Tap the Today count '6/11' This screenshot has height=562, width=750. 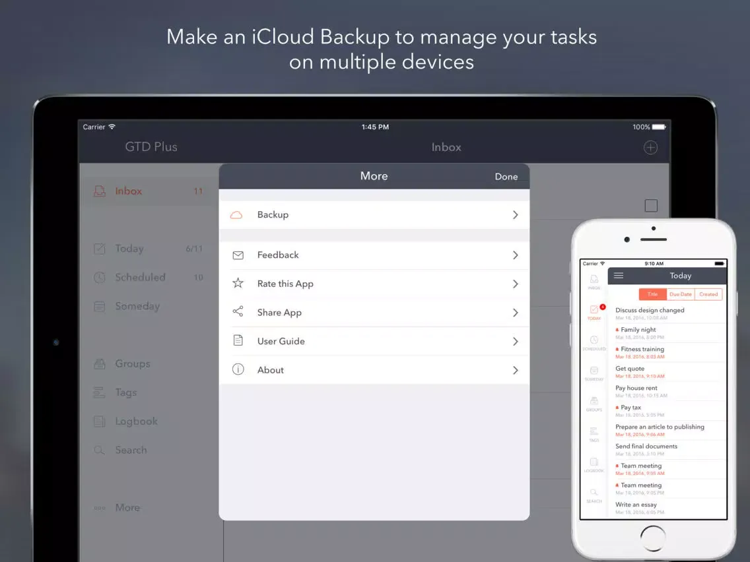pos(194,249)
